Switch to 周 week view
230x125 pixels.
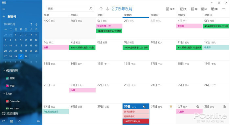pos(194,9)
